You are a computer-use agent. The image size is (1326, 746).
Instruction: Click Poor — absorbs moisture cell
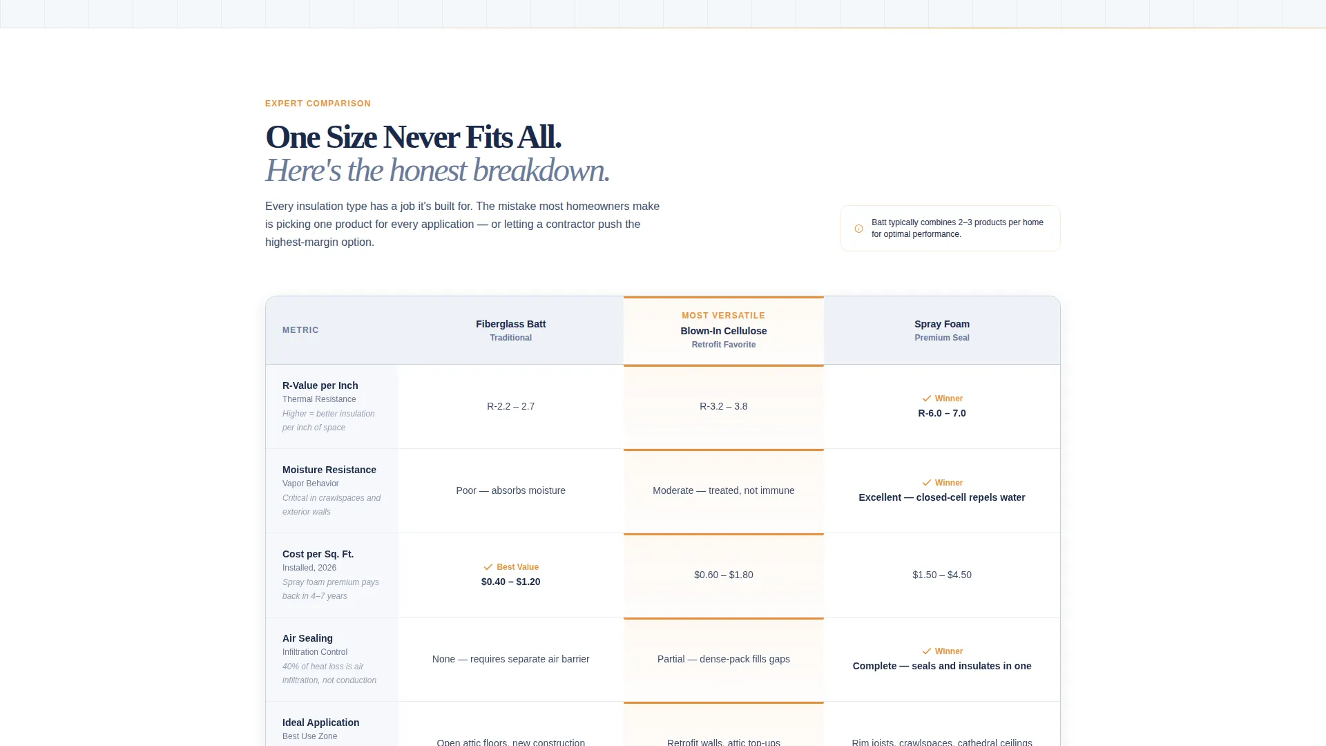click(511, 490)
